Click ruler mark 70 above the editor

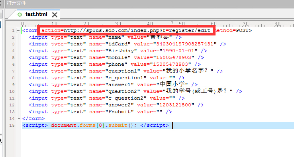click(245, 24)
